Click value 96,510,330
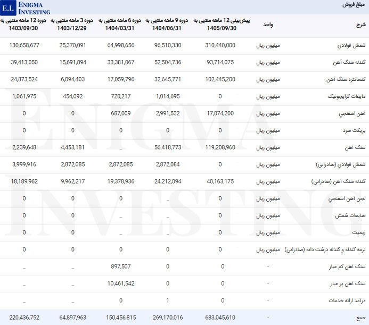The width and height of the screenshot is (369, 325). 168,45
